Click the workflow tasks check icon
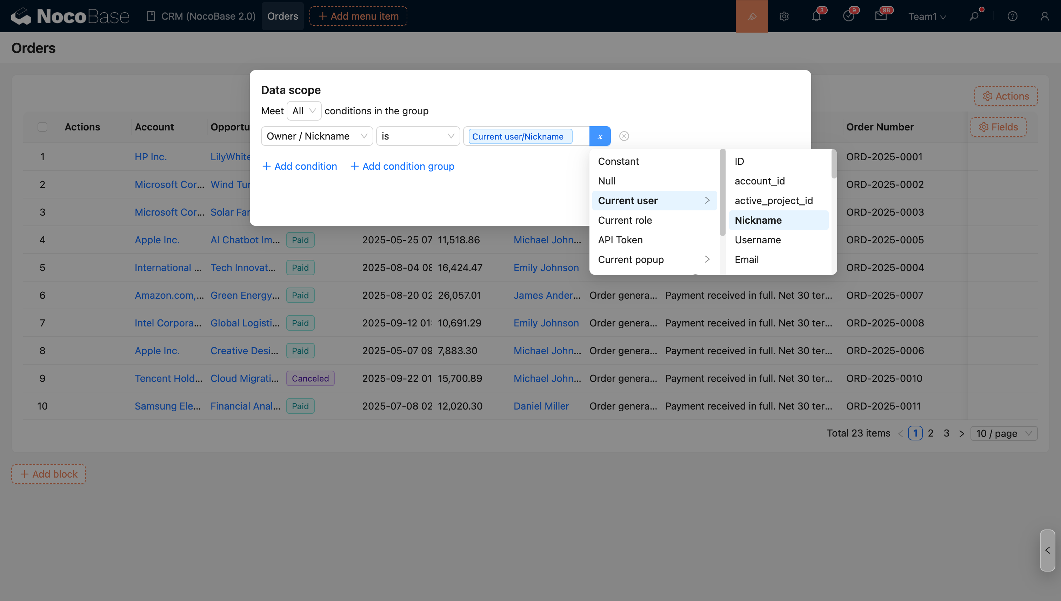Screen dimensions: 1061x601 (x=848, y=16)
